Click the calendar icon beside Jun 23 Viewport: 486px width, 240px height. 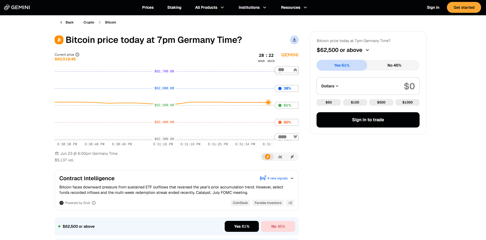[x=57, y=153]
